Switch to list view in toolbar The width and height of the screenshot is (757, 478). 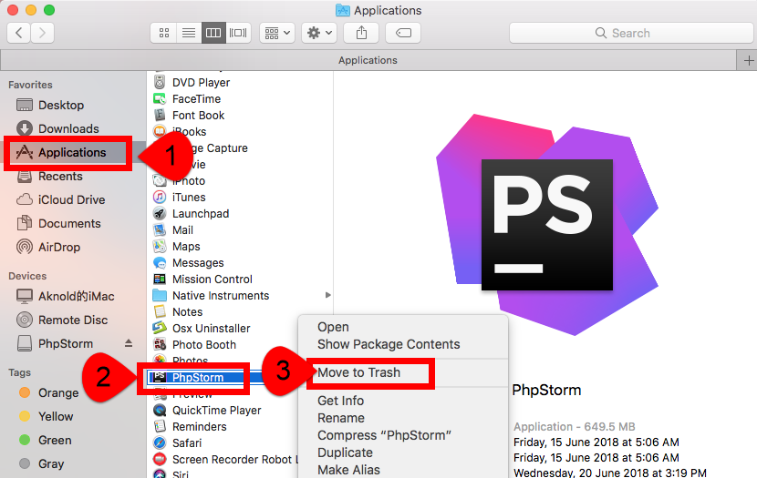(189, 33)
